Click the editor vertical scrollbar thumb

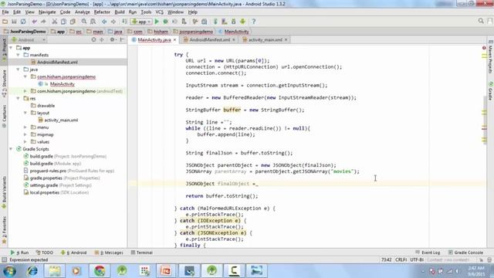pyautogui.click(x=484, y=120)
